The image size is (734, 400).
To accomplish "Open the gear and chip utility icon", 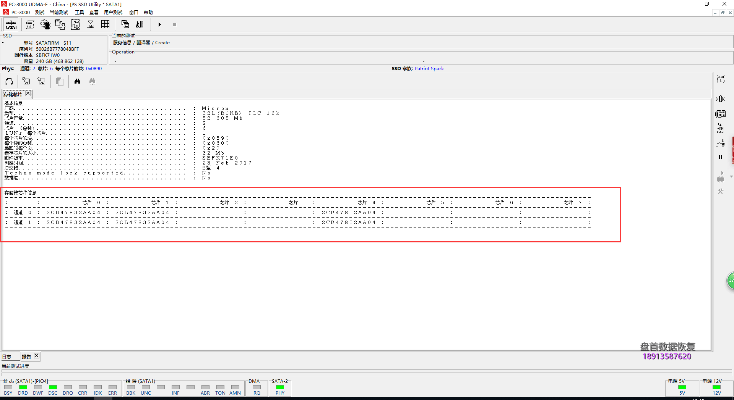I will [45, 25].
